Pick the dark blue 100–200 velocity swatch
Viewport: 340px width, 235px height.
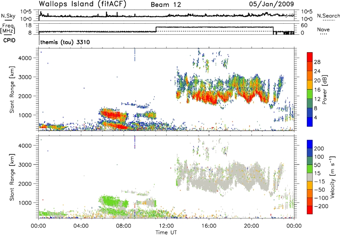[310, 152]
